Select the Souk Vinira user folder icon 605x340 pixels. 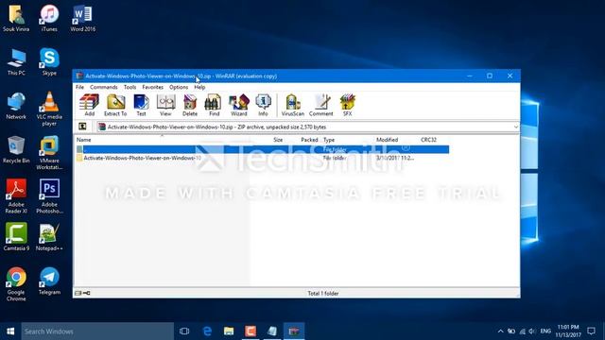click(x=16, y=18)
